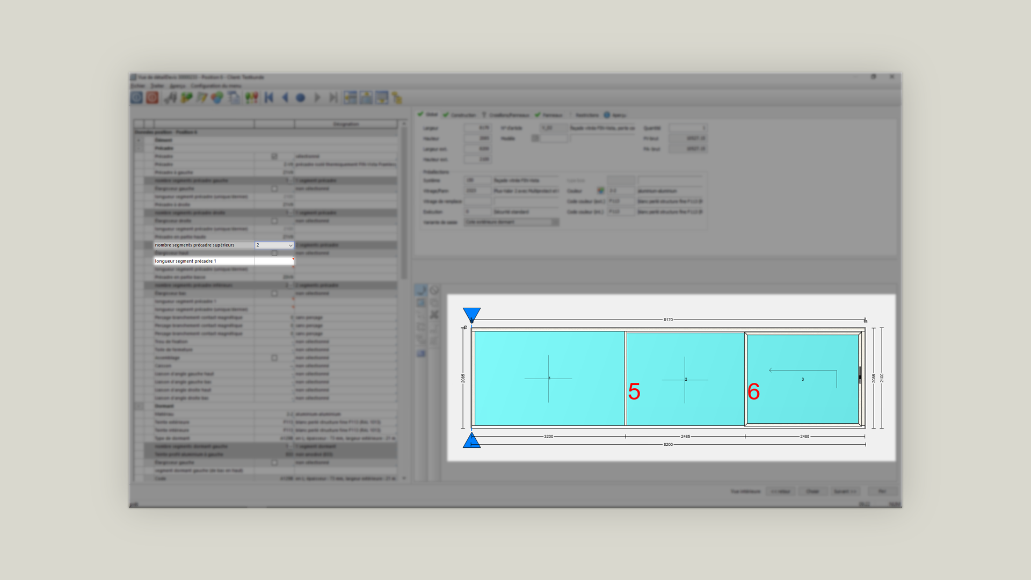Click the longueur segment précadre 1 value field

(274, 261)
